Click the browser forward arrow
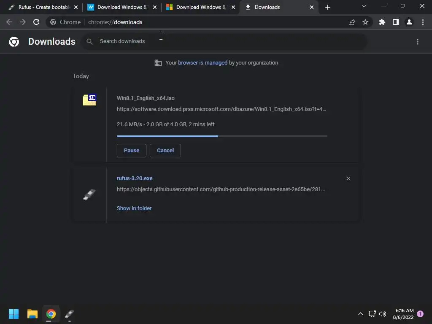The width and height of the screenshot is (432, 324). (x=23, y=22)
